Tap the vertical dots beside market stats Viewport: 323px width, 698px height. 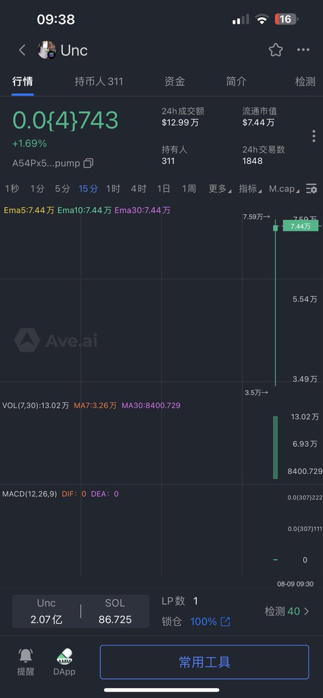pyautogui.click(x=314, y=136)
